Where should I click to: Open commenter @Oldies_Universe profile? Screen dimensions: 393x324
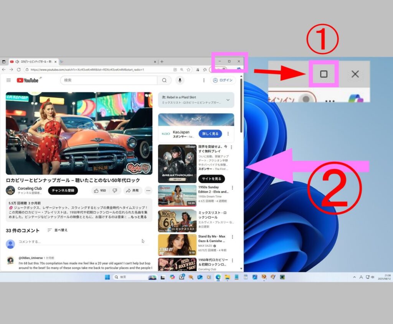pyautogui.click(x=31, y=258)
